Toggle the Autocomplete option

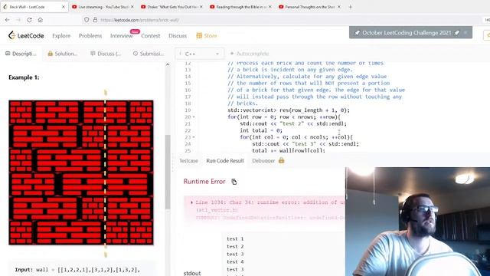250,54
